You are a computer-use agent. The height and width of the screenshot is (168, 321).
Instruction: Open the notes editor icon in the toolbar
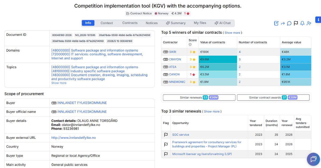coord(276,23)
